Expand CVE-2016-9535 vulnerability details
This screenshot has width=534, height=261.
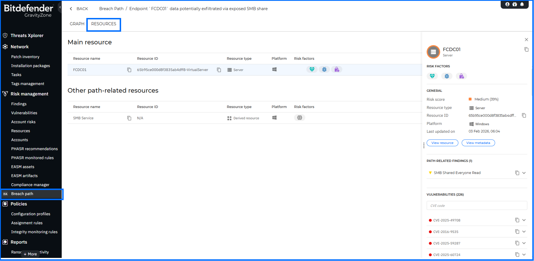point(524,232)
